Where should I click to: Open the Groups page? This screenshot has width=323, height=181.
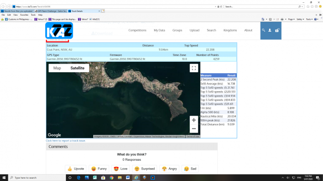pos(177,30)
